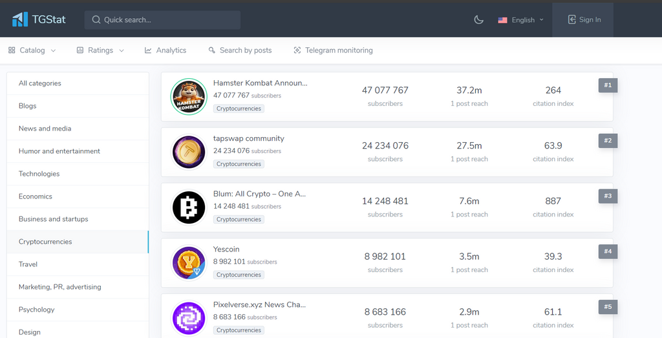The width and height of the screenshot is (662, 338).
Task: Click the US flag language icon
Action: tap(502, 20)
